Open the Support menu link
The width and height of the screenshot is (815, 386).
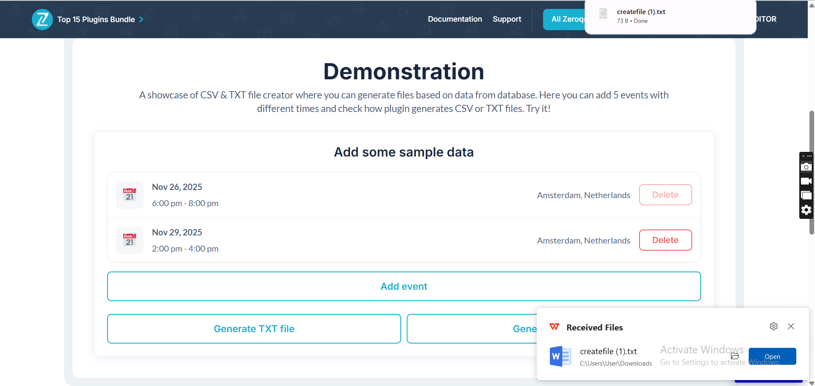pos(507,19)
